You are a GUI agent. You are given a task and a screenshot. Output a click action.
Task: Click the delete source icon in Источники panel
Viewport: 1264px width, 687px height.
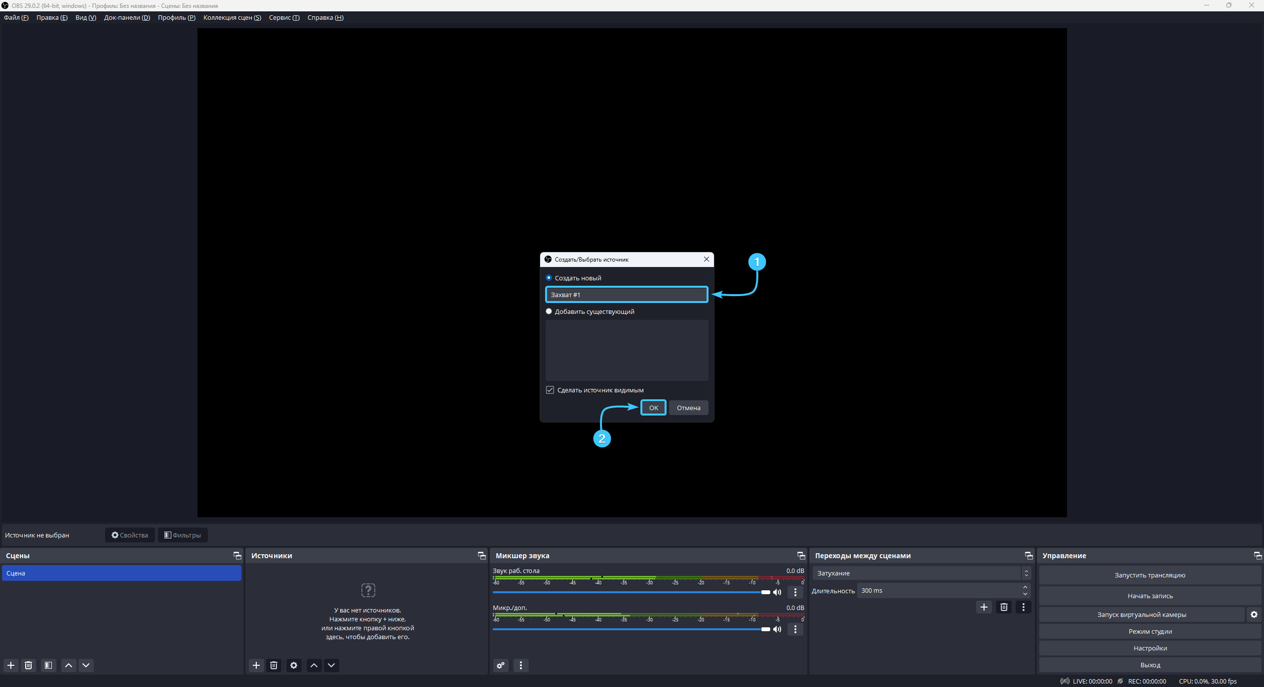click(273, 665)
